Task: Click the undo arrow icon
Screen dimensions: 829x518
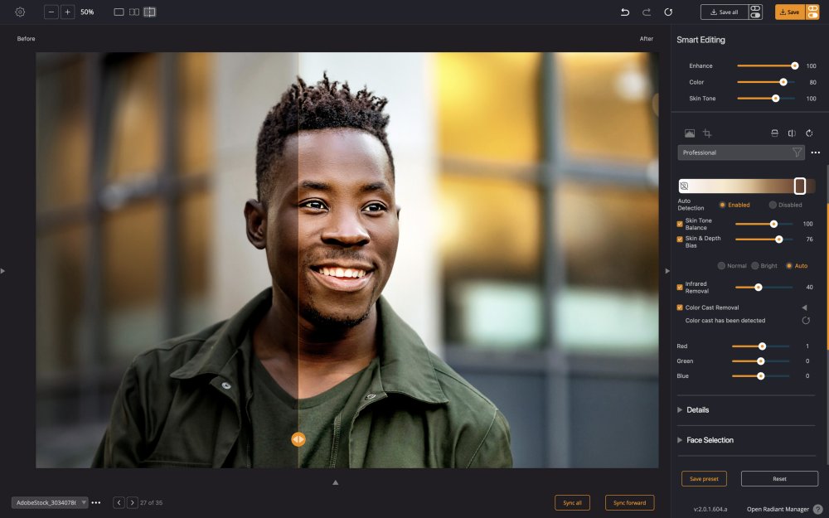Action: [x=625, y=12]
